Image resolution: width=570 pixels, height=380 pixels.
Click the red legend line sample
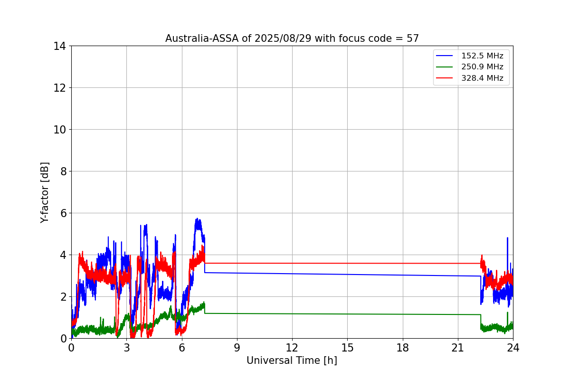pos(445,78)
